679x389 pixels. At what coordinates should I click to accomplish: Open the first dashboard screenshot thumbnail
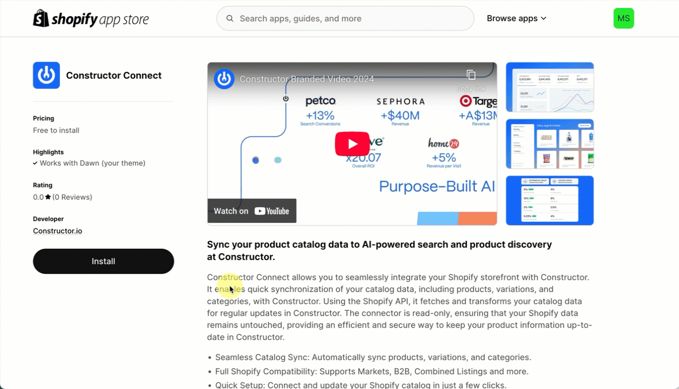click(x=549, y=87)
